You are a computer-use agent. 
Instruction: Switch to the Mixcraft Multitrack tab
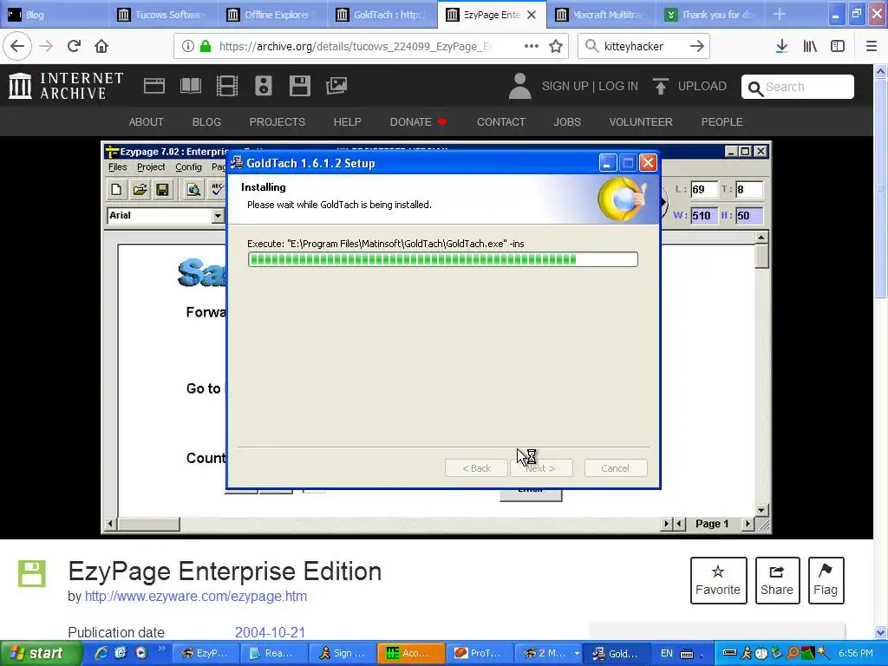pos(602,14)
